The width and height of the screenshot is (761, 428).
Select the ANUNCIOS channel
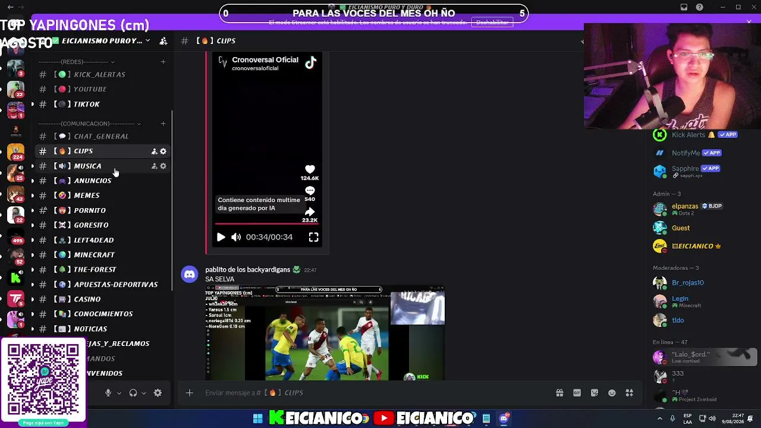point(103,181)
